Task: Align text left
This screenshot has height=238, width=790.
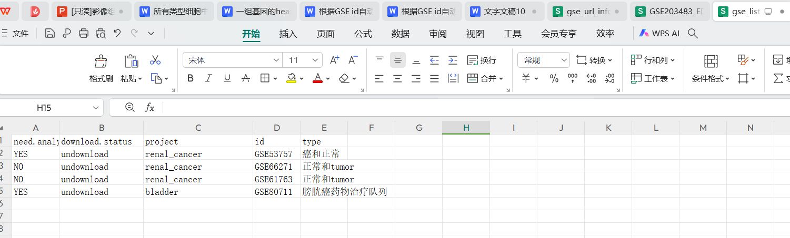Action: click(379, 78)
